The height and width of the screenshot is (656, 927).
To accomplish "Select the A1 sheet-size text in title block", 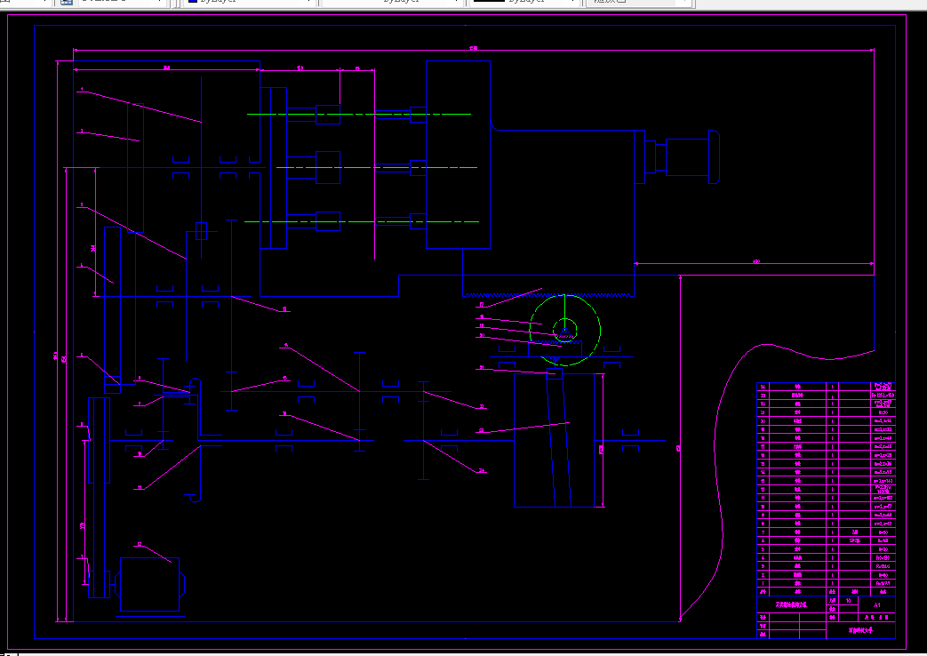I will coord(877,605).
